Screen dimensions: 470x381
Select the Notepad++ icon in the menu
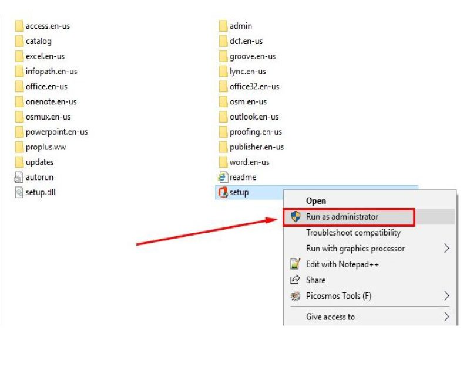[x=294, y=264]
